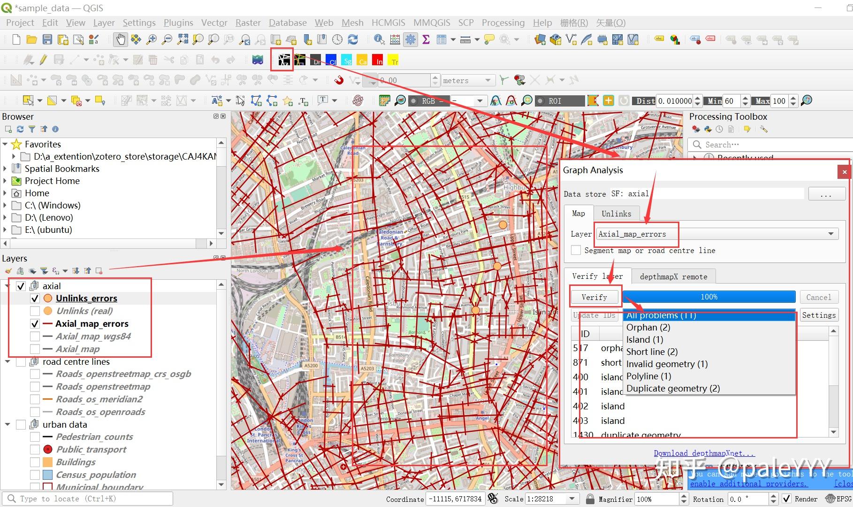This screenshot has width=853, height=507.
Task: Click the Save Project floppy disk icon
Action: click(47, 39)
